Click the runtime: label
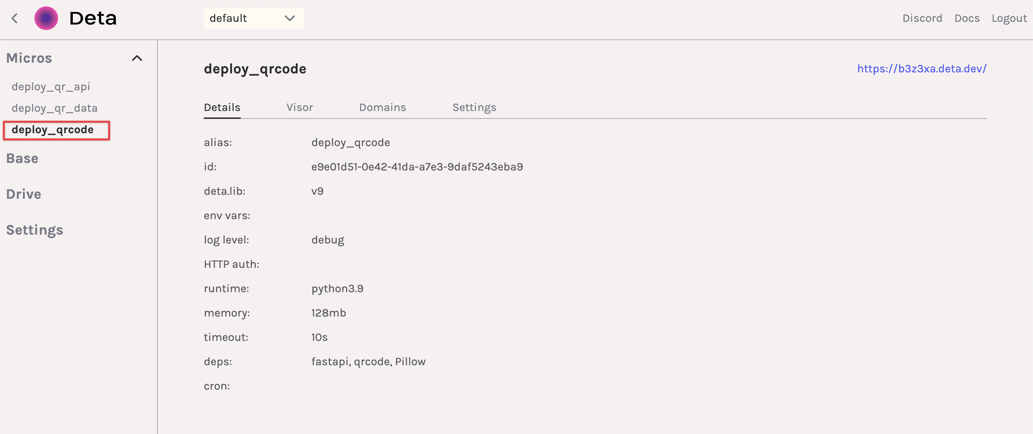Viewport: 1033px width, 434px height. [226, 289]
